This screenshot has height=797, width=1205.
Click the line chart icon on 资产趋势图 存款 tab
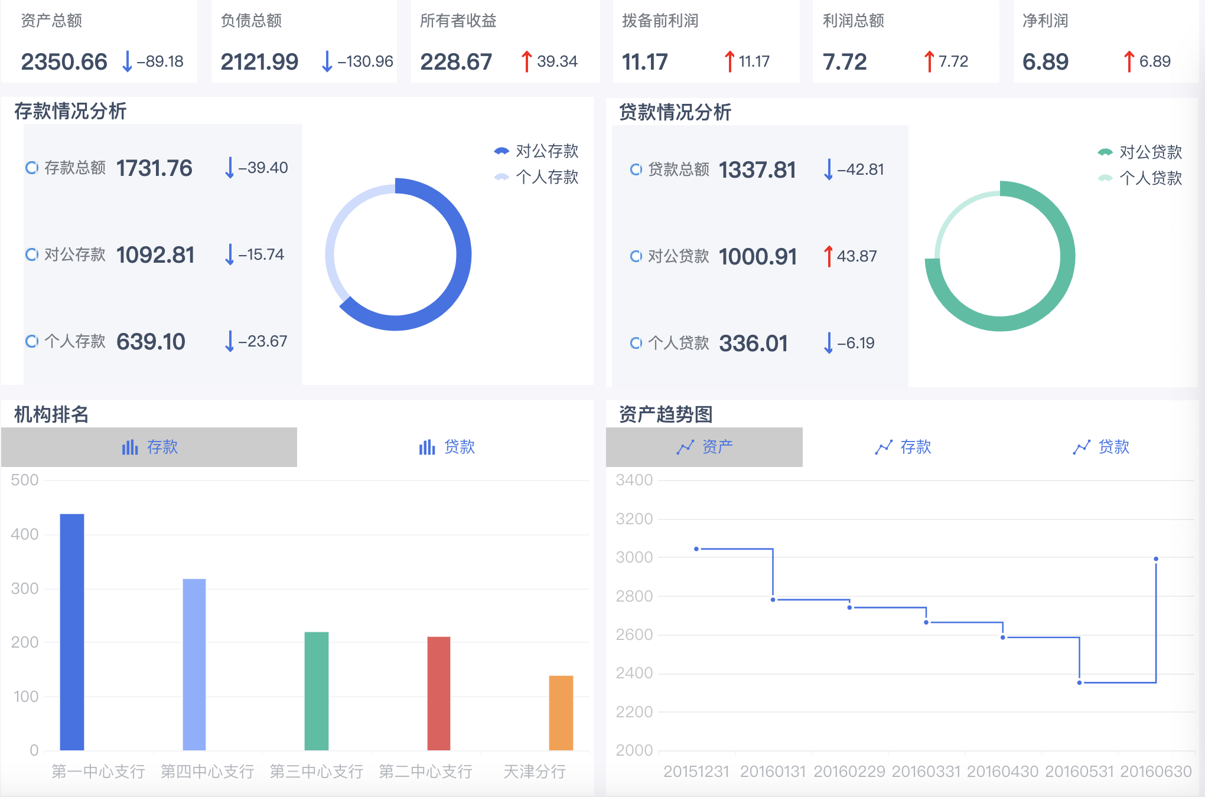click(x=884, y=448)
